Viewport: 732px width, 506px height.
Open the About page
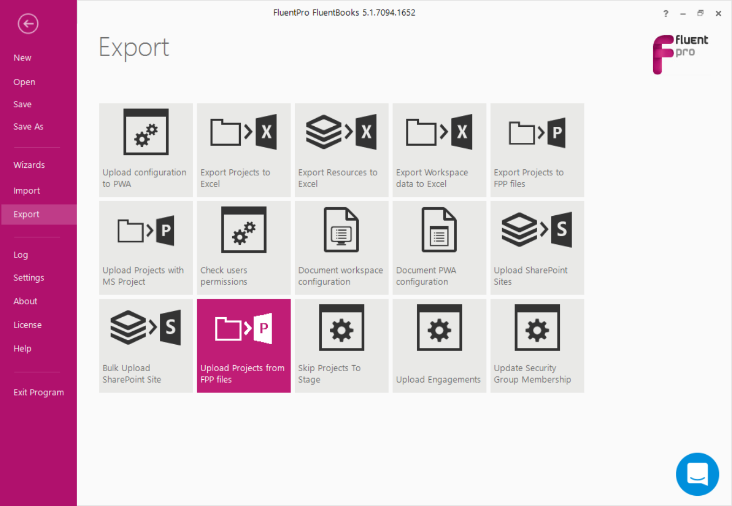pyautogui.click(x=25, y=301)
